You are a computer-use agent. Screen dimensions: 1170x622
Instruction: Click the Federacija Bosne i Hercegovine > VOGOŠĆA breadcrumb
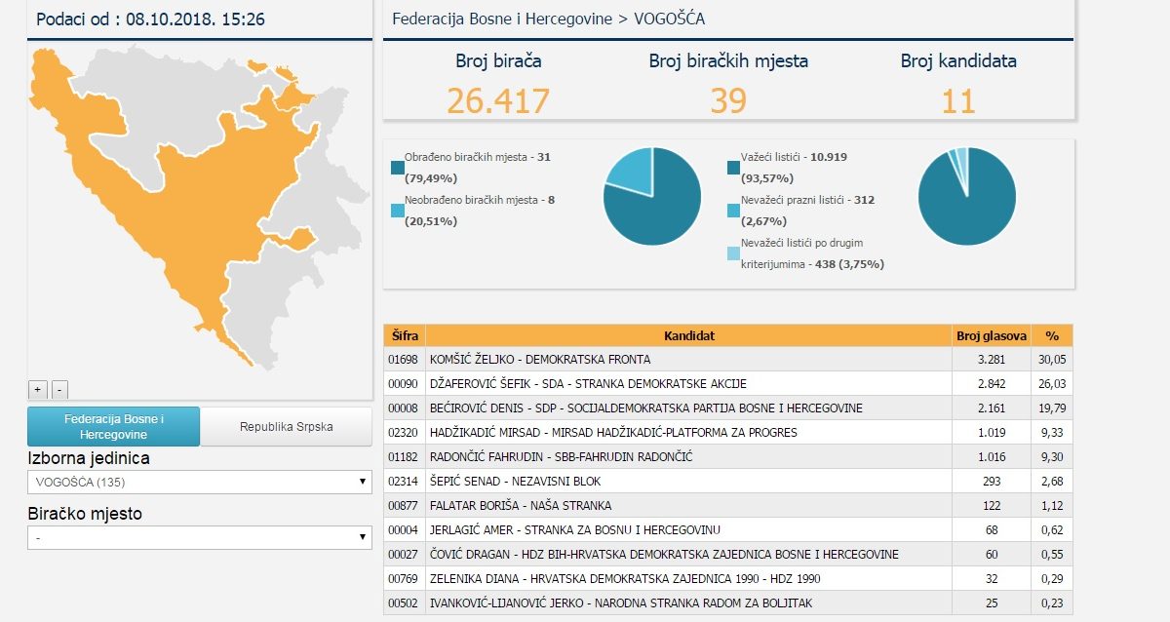548,19
